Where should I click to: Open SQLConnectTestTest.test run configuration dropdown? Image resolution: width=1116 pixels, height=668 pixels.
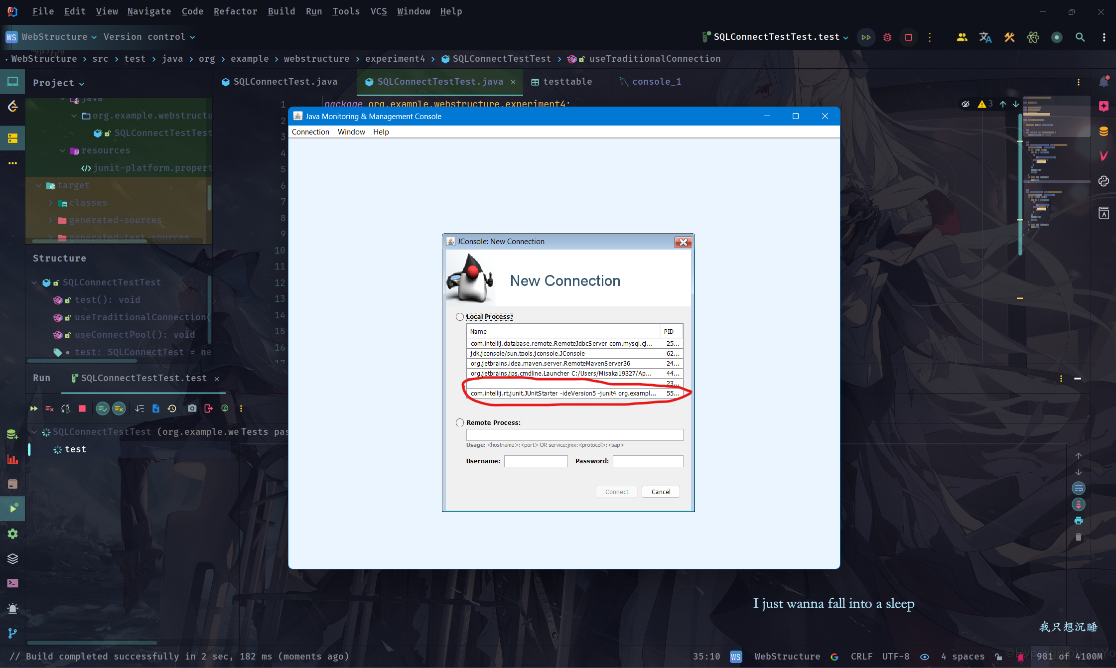coord(776,37)
